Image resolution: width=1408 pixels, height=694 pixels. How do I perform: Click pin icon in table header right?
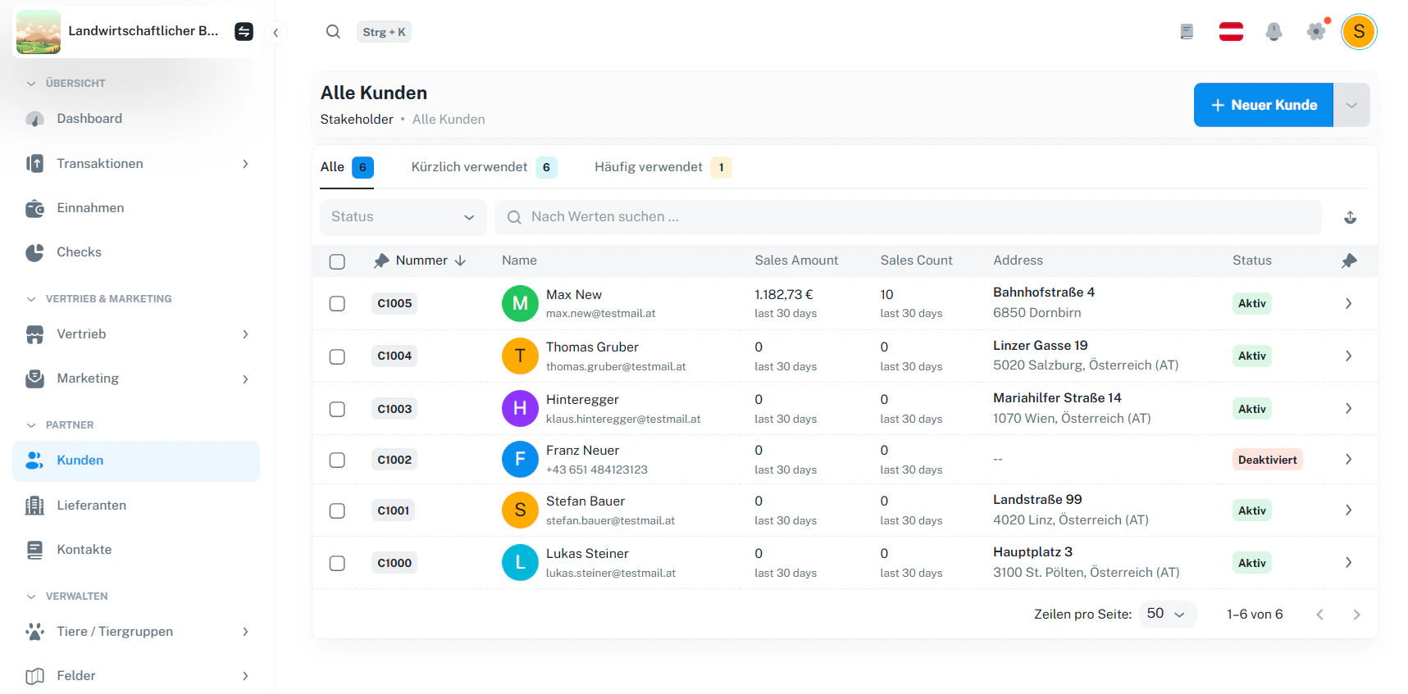(x=1349, y=261)
